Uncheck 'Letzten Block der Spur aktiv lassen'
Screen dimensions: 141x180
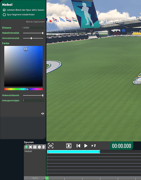click(4, 10)
